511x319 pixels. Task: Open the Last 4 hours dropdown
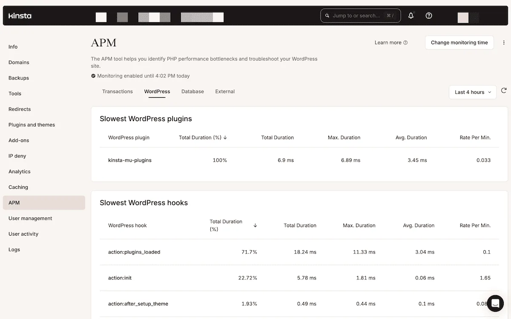point(472,92)
